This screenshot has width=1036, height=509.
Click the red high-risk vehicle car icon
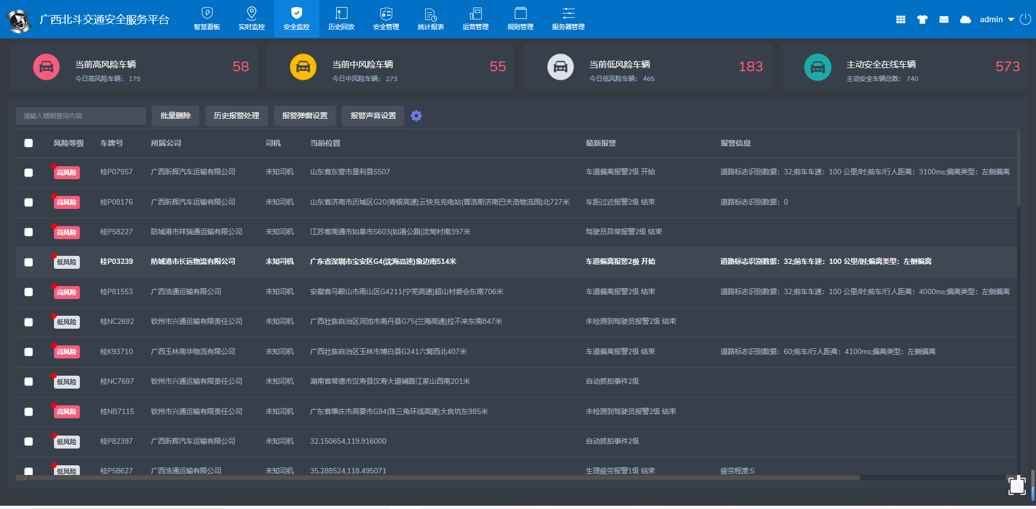tap(46, 67)
